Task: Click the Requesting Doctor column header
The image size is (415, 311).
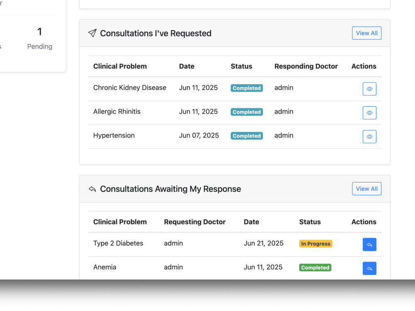Action: tap(195, 221)
